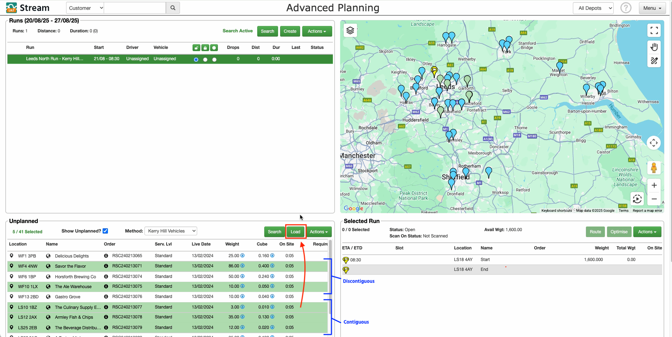The width and height of the screenshot is (672, 337).
Task: Sort Unplanned by Location column header
Action: 18,244
